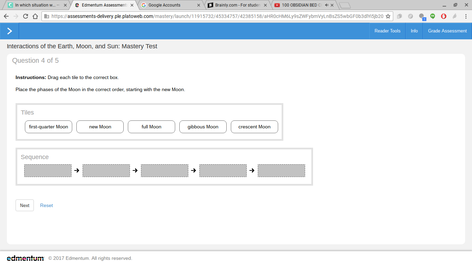Click the browser back arrow
472x265 pixels.
(x=6, y=16)
